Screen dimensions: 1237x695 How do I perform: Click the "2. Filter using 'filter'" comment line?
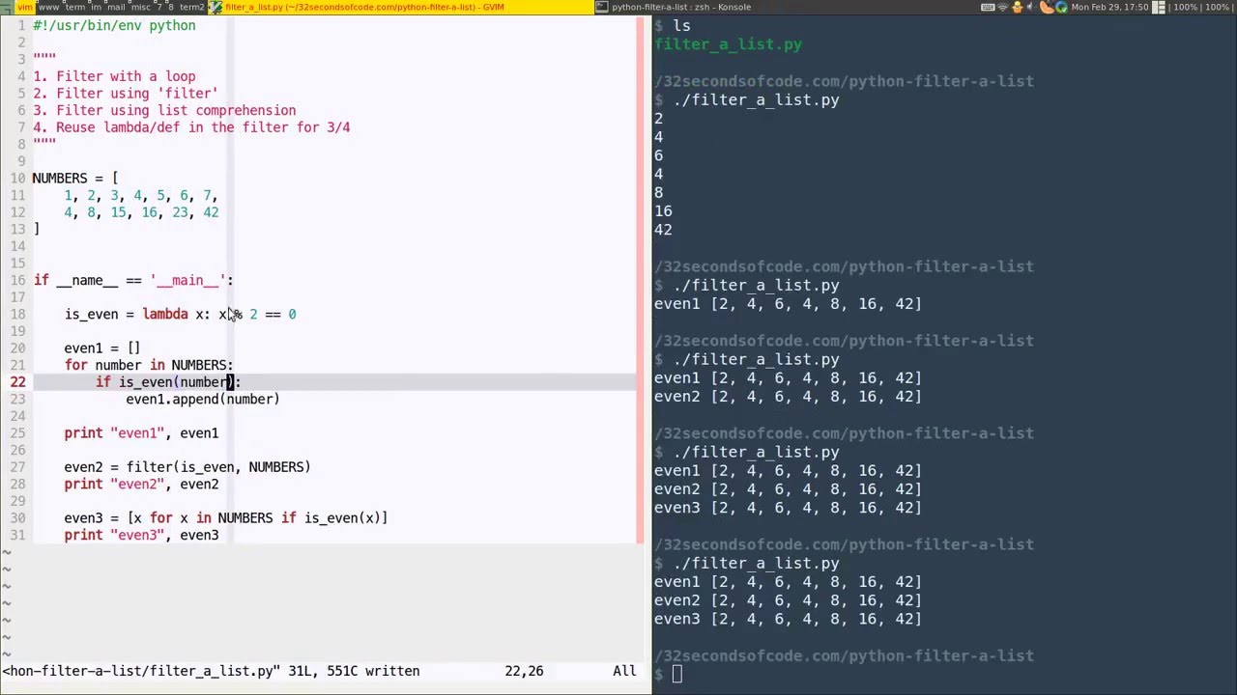click(126, 94)
